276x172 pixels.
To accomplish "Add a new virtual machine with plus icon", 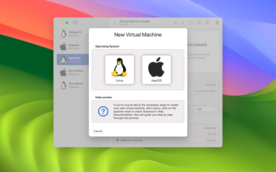I will coord(115,23).
